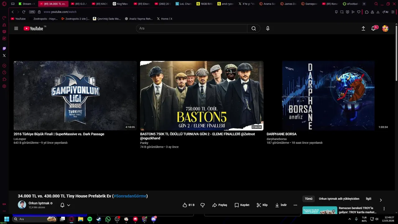398x224 pixels.
Task: Play the DARPHANE BORSA thumbnail
Action: coord(328,96)
